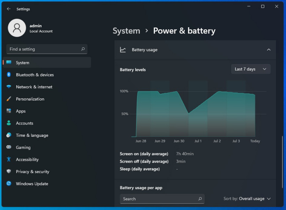The height and width of the screenshot is (210, 286).
Task: Go to Privacy & security settings
Action: pos(33,171)
